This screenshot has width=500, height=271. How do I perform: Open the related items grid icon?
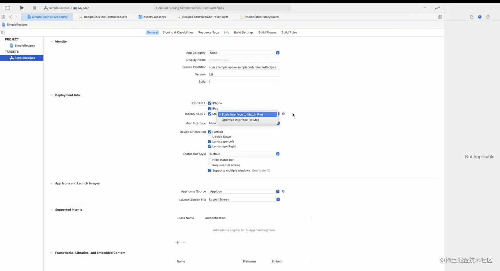click(3, 17)
